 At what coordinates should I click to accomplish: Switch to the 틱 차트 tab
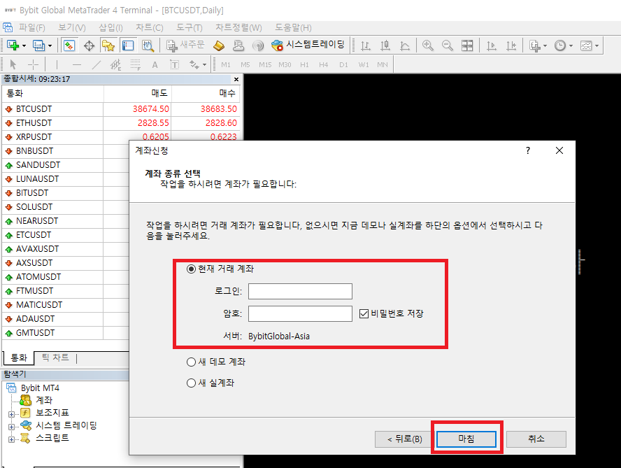pos(55,358)
